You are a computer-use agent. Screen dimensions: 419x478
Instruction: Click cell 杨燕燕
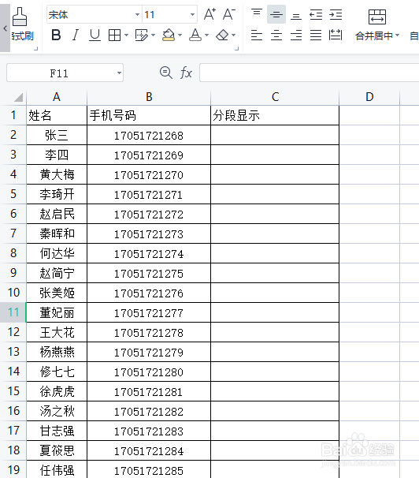point(57,352)
